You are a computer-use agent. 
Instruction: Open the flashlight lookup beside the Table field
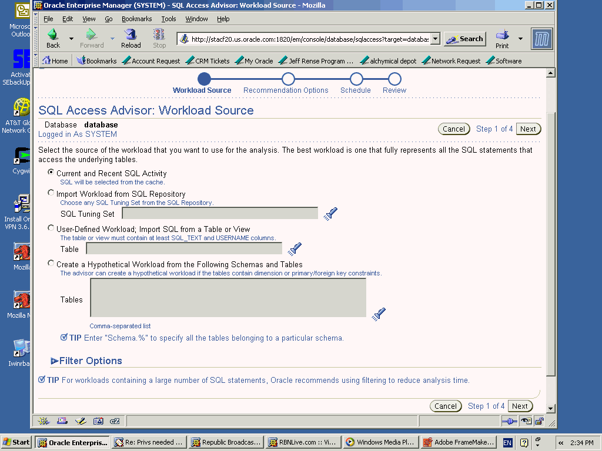click(x=295, y=249)
